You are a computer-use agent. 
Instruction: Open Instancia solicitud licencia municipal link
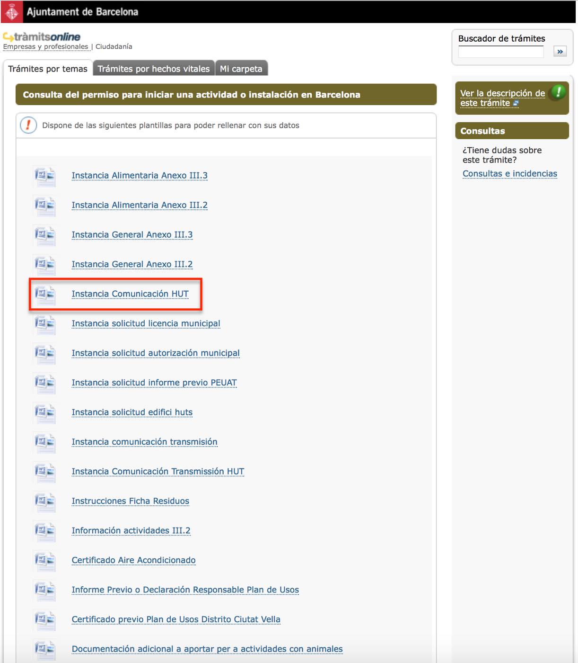(x=146, y=323)
